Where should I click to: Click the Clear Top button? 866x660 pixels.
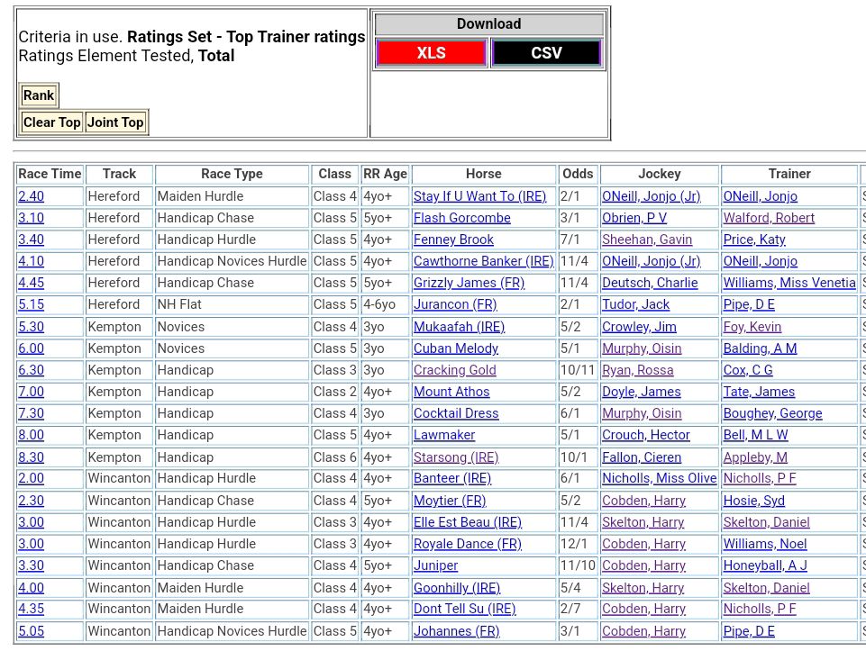(51, 122)
